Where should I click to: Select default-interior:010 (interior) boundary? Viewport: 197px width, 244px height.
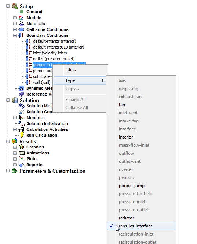click(x=59, y=47)
